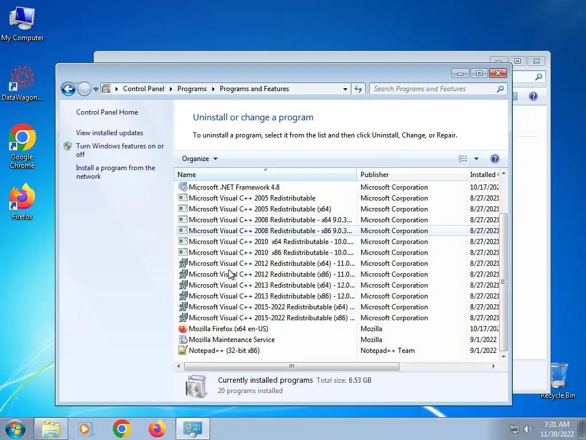
Task: Click Notepad++ Team publisher cell
Action: [x=387, y=351]
